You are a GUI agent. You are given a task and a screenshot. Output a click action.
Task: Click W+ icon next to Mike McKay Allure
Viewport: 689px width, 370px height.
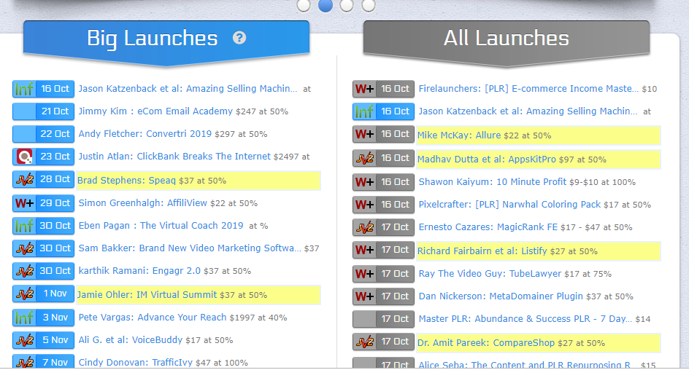pyautogui.click(x=364, y=134)
